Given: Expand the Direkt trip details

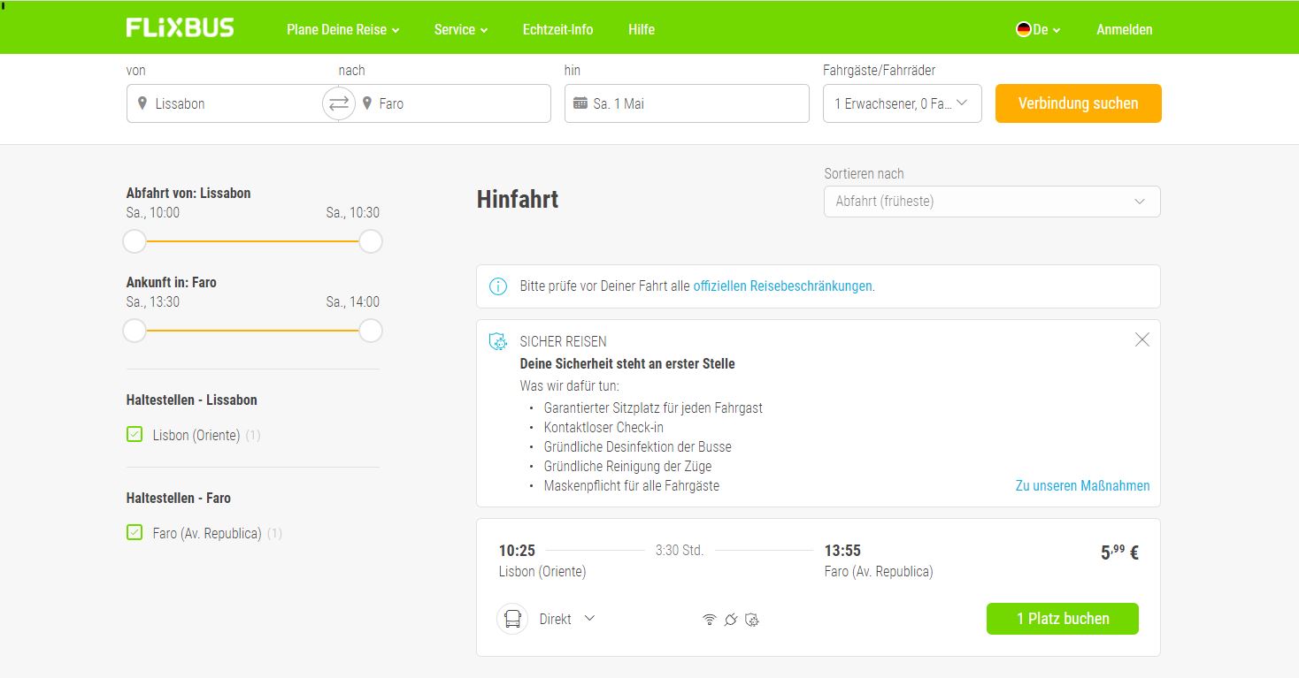Looking at the screenshot, I should (567, 619).
